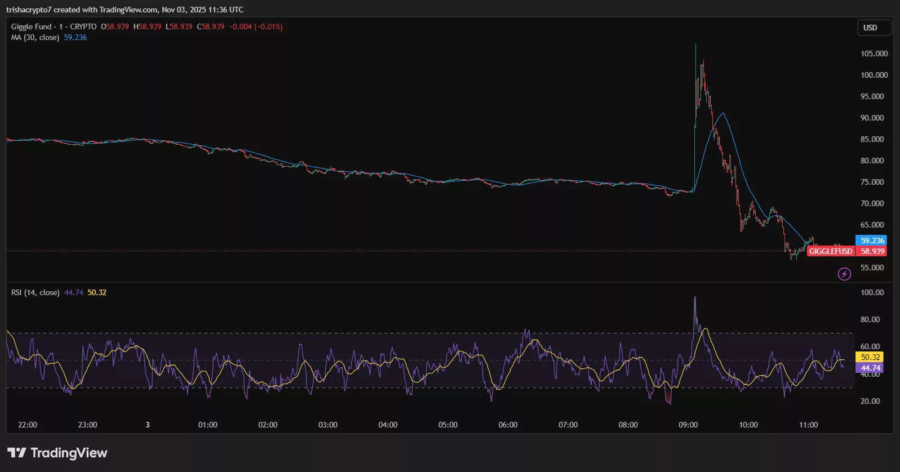Click the red GIGGLEFUSD price tag

[831, 251]
